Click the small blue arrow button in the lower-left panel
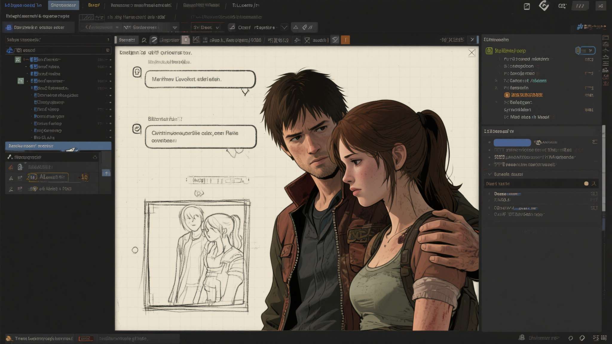 click(x=106, y=173)
